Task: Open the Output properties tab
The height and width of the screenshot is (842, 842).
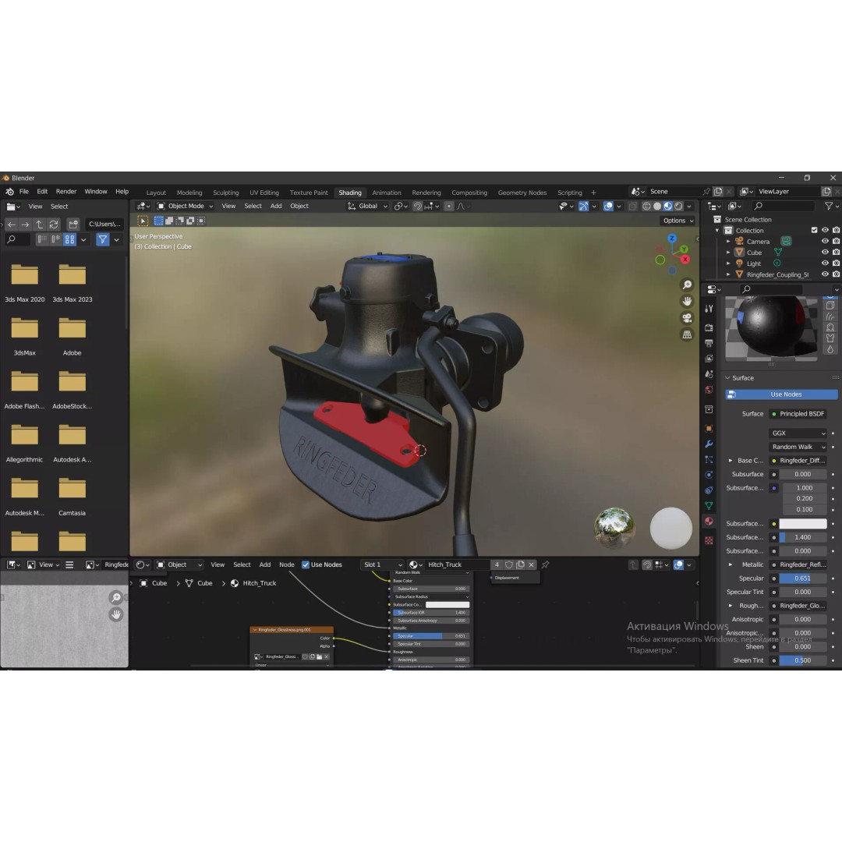Action: [709, 343]
